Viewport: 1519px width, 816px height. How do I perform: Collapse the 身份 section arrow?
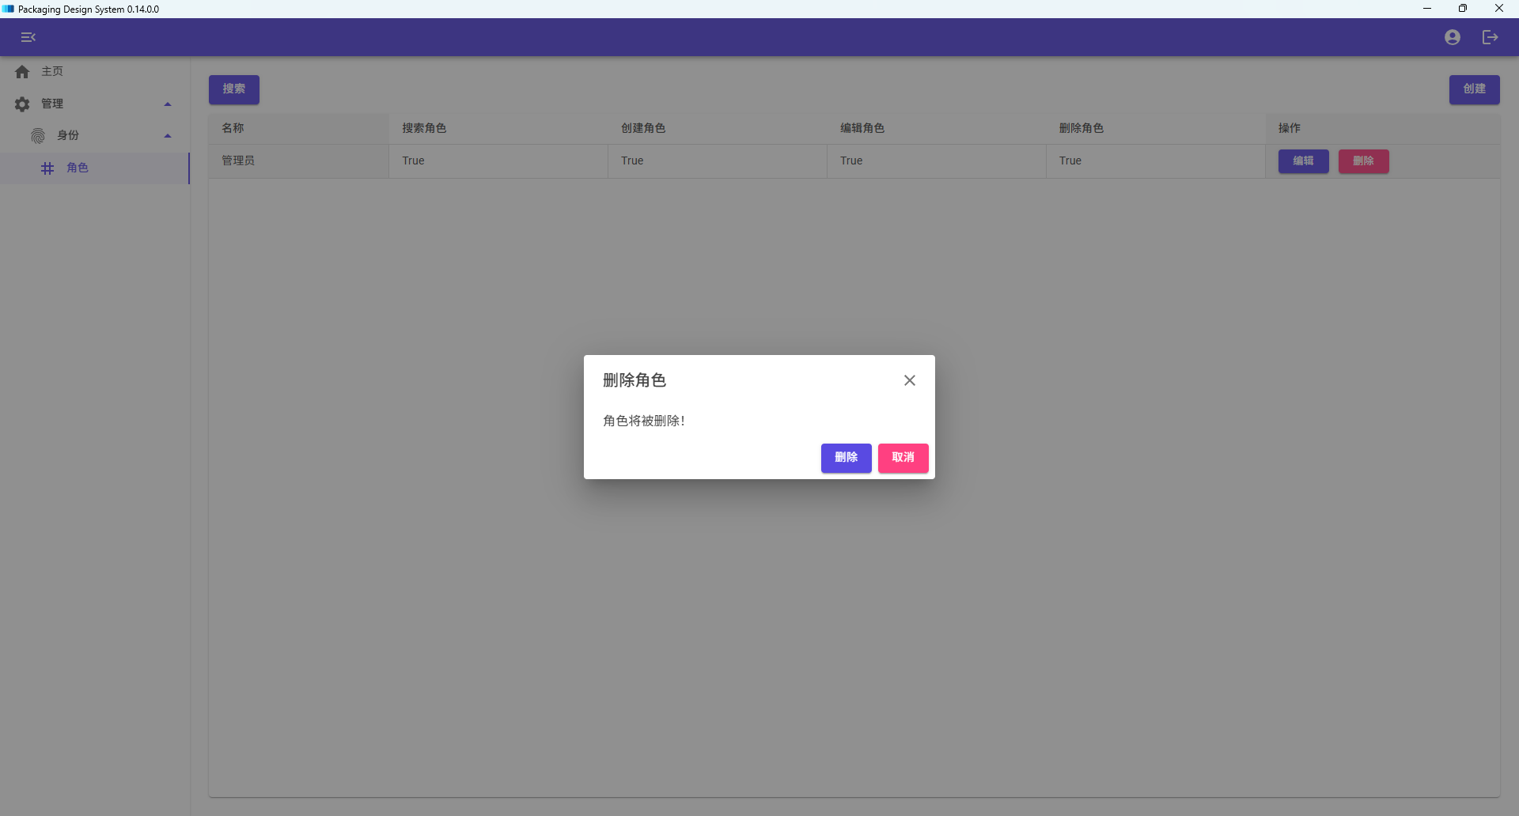pyautogui.click(x=168, y=136)
